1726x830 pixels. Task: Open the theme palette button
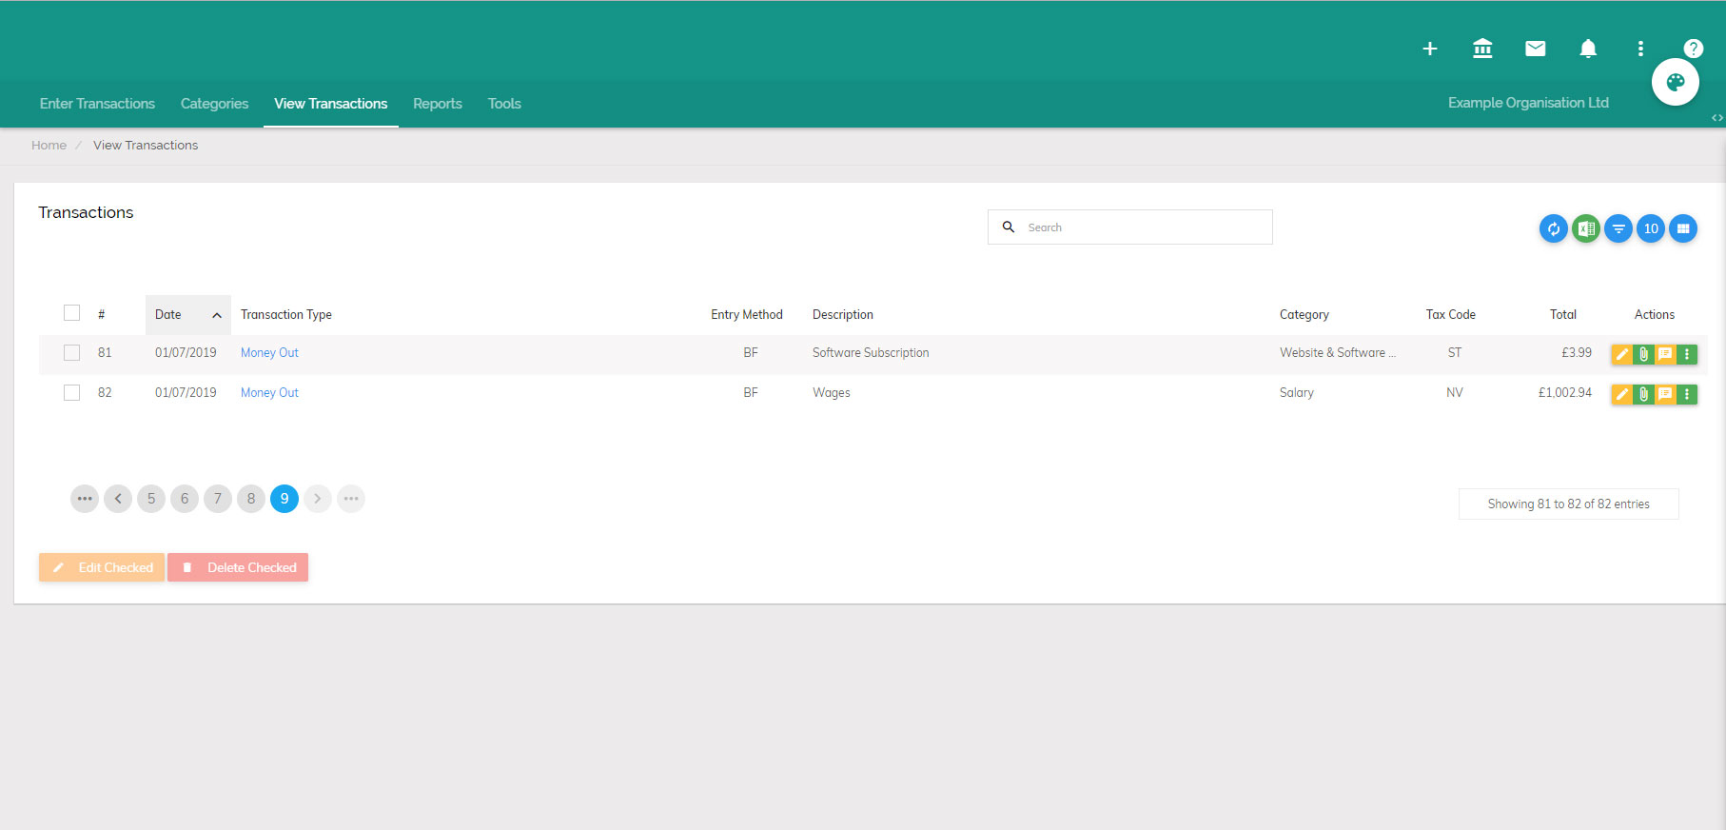[1676, 82]
